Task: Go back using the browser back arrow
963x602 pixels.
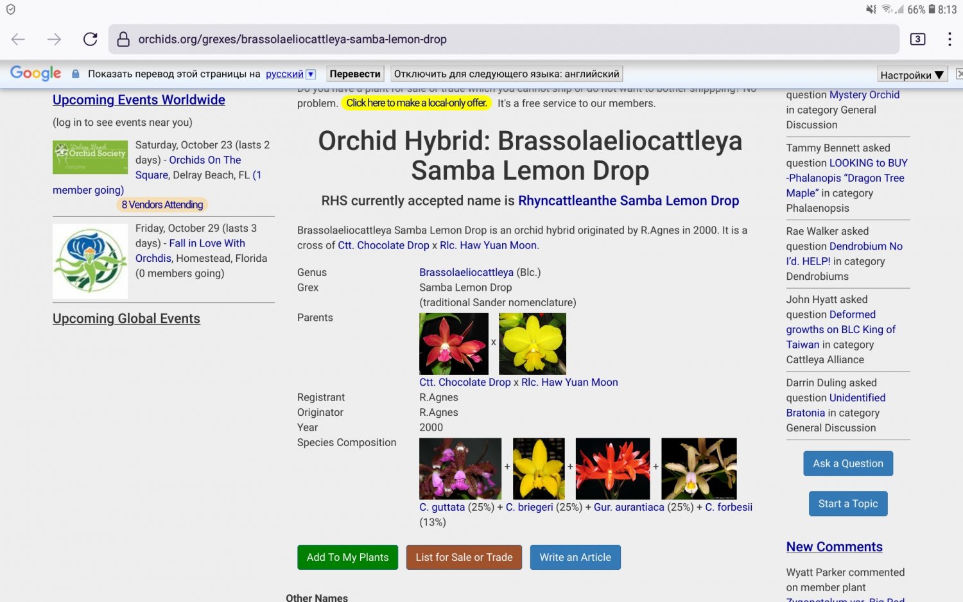Action: (x=18, y=39)
